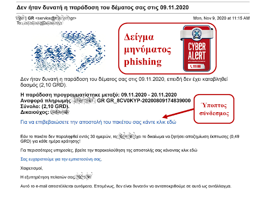Click the Cyber Alert badge logo
This screenshot has width=265, height=198.
197,49
